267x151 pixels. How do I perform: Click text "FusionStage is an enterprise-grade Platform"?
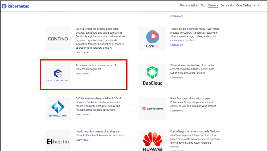point(195,131)
